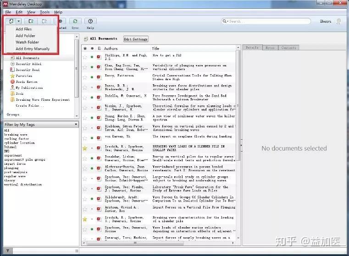The image size is (349, 256).
Task: Toggle read dot for von Karman row
Action: point(92,138)
